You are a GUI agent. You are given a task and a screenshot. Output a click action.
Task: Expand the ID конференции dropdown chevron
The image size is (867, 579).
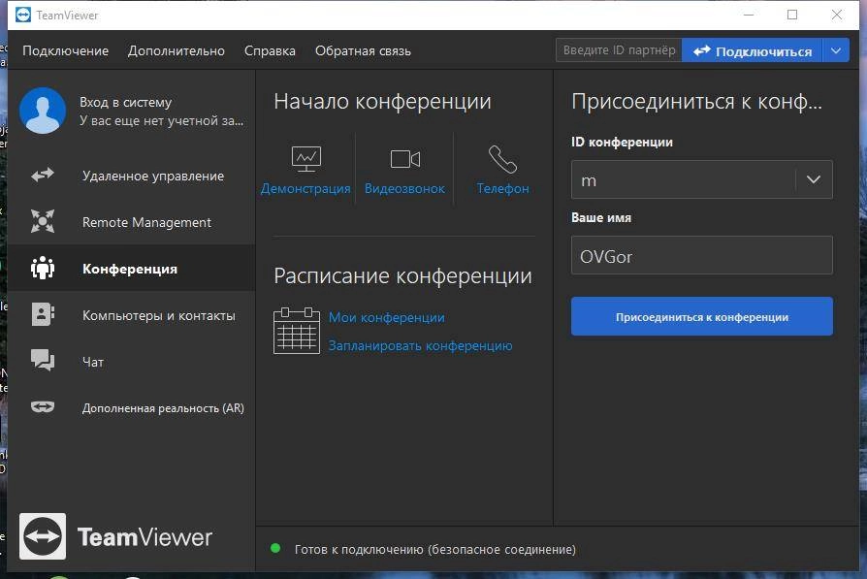point(814,179)
